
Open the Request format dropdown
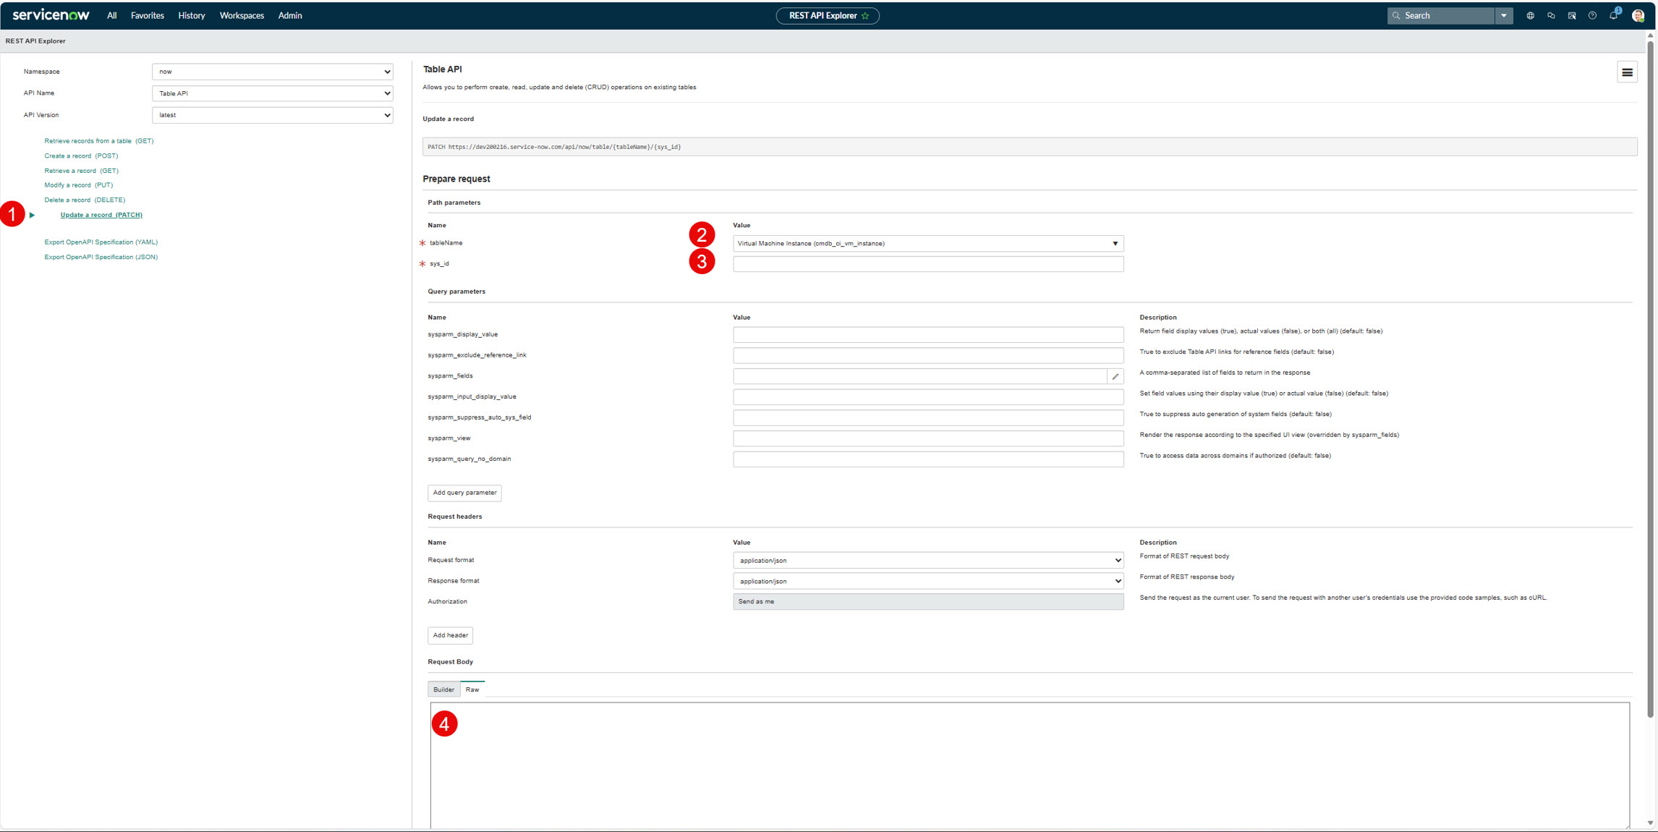point(928,561)
